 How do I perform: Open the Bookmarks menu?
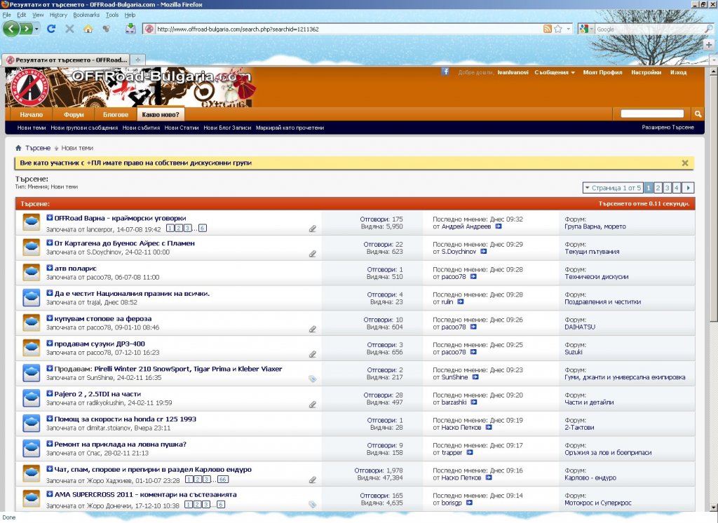point(86,15)
